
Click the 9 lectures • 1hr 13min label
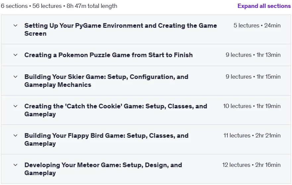click(x=253, y=55)
